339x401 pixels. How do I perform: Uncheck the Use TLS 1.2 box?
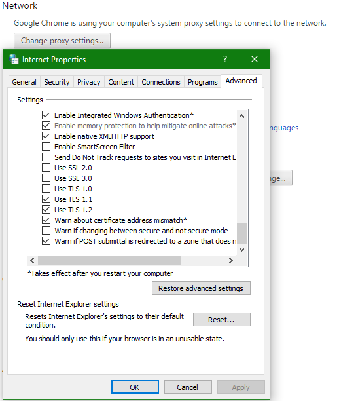(46, 210)
